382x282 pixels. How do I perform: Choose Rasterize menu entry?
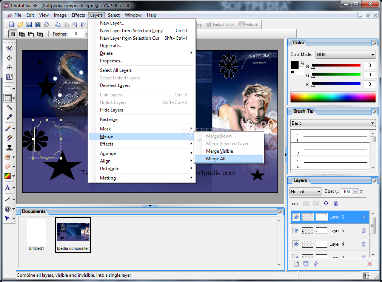[142, 119]
